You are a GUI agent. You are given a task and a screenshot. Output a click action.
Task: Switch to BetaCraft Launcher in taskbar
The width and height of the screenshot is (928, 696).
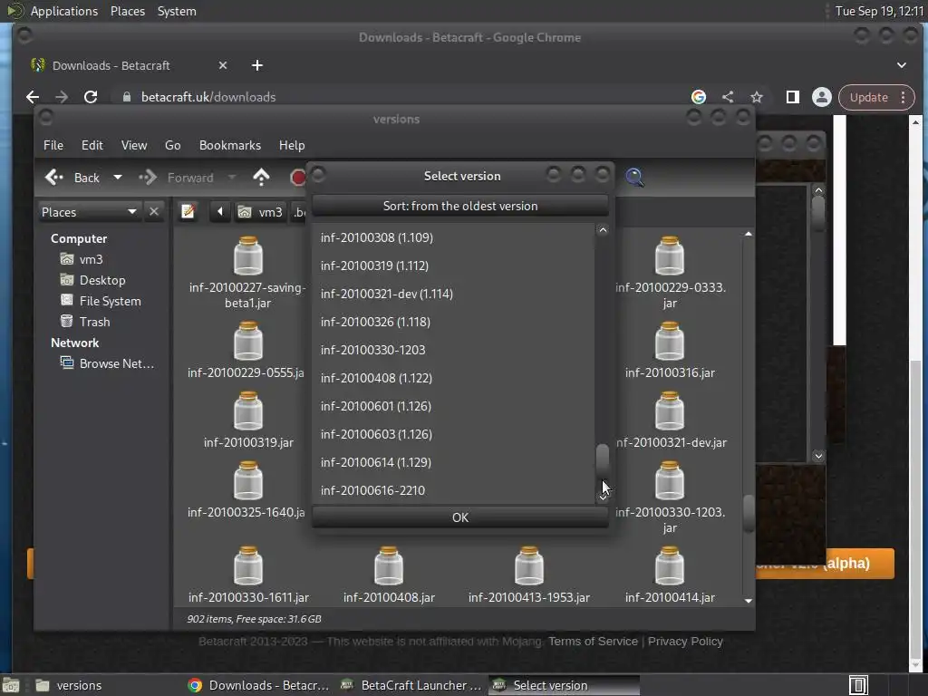[x=412, y=685]
